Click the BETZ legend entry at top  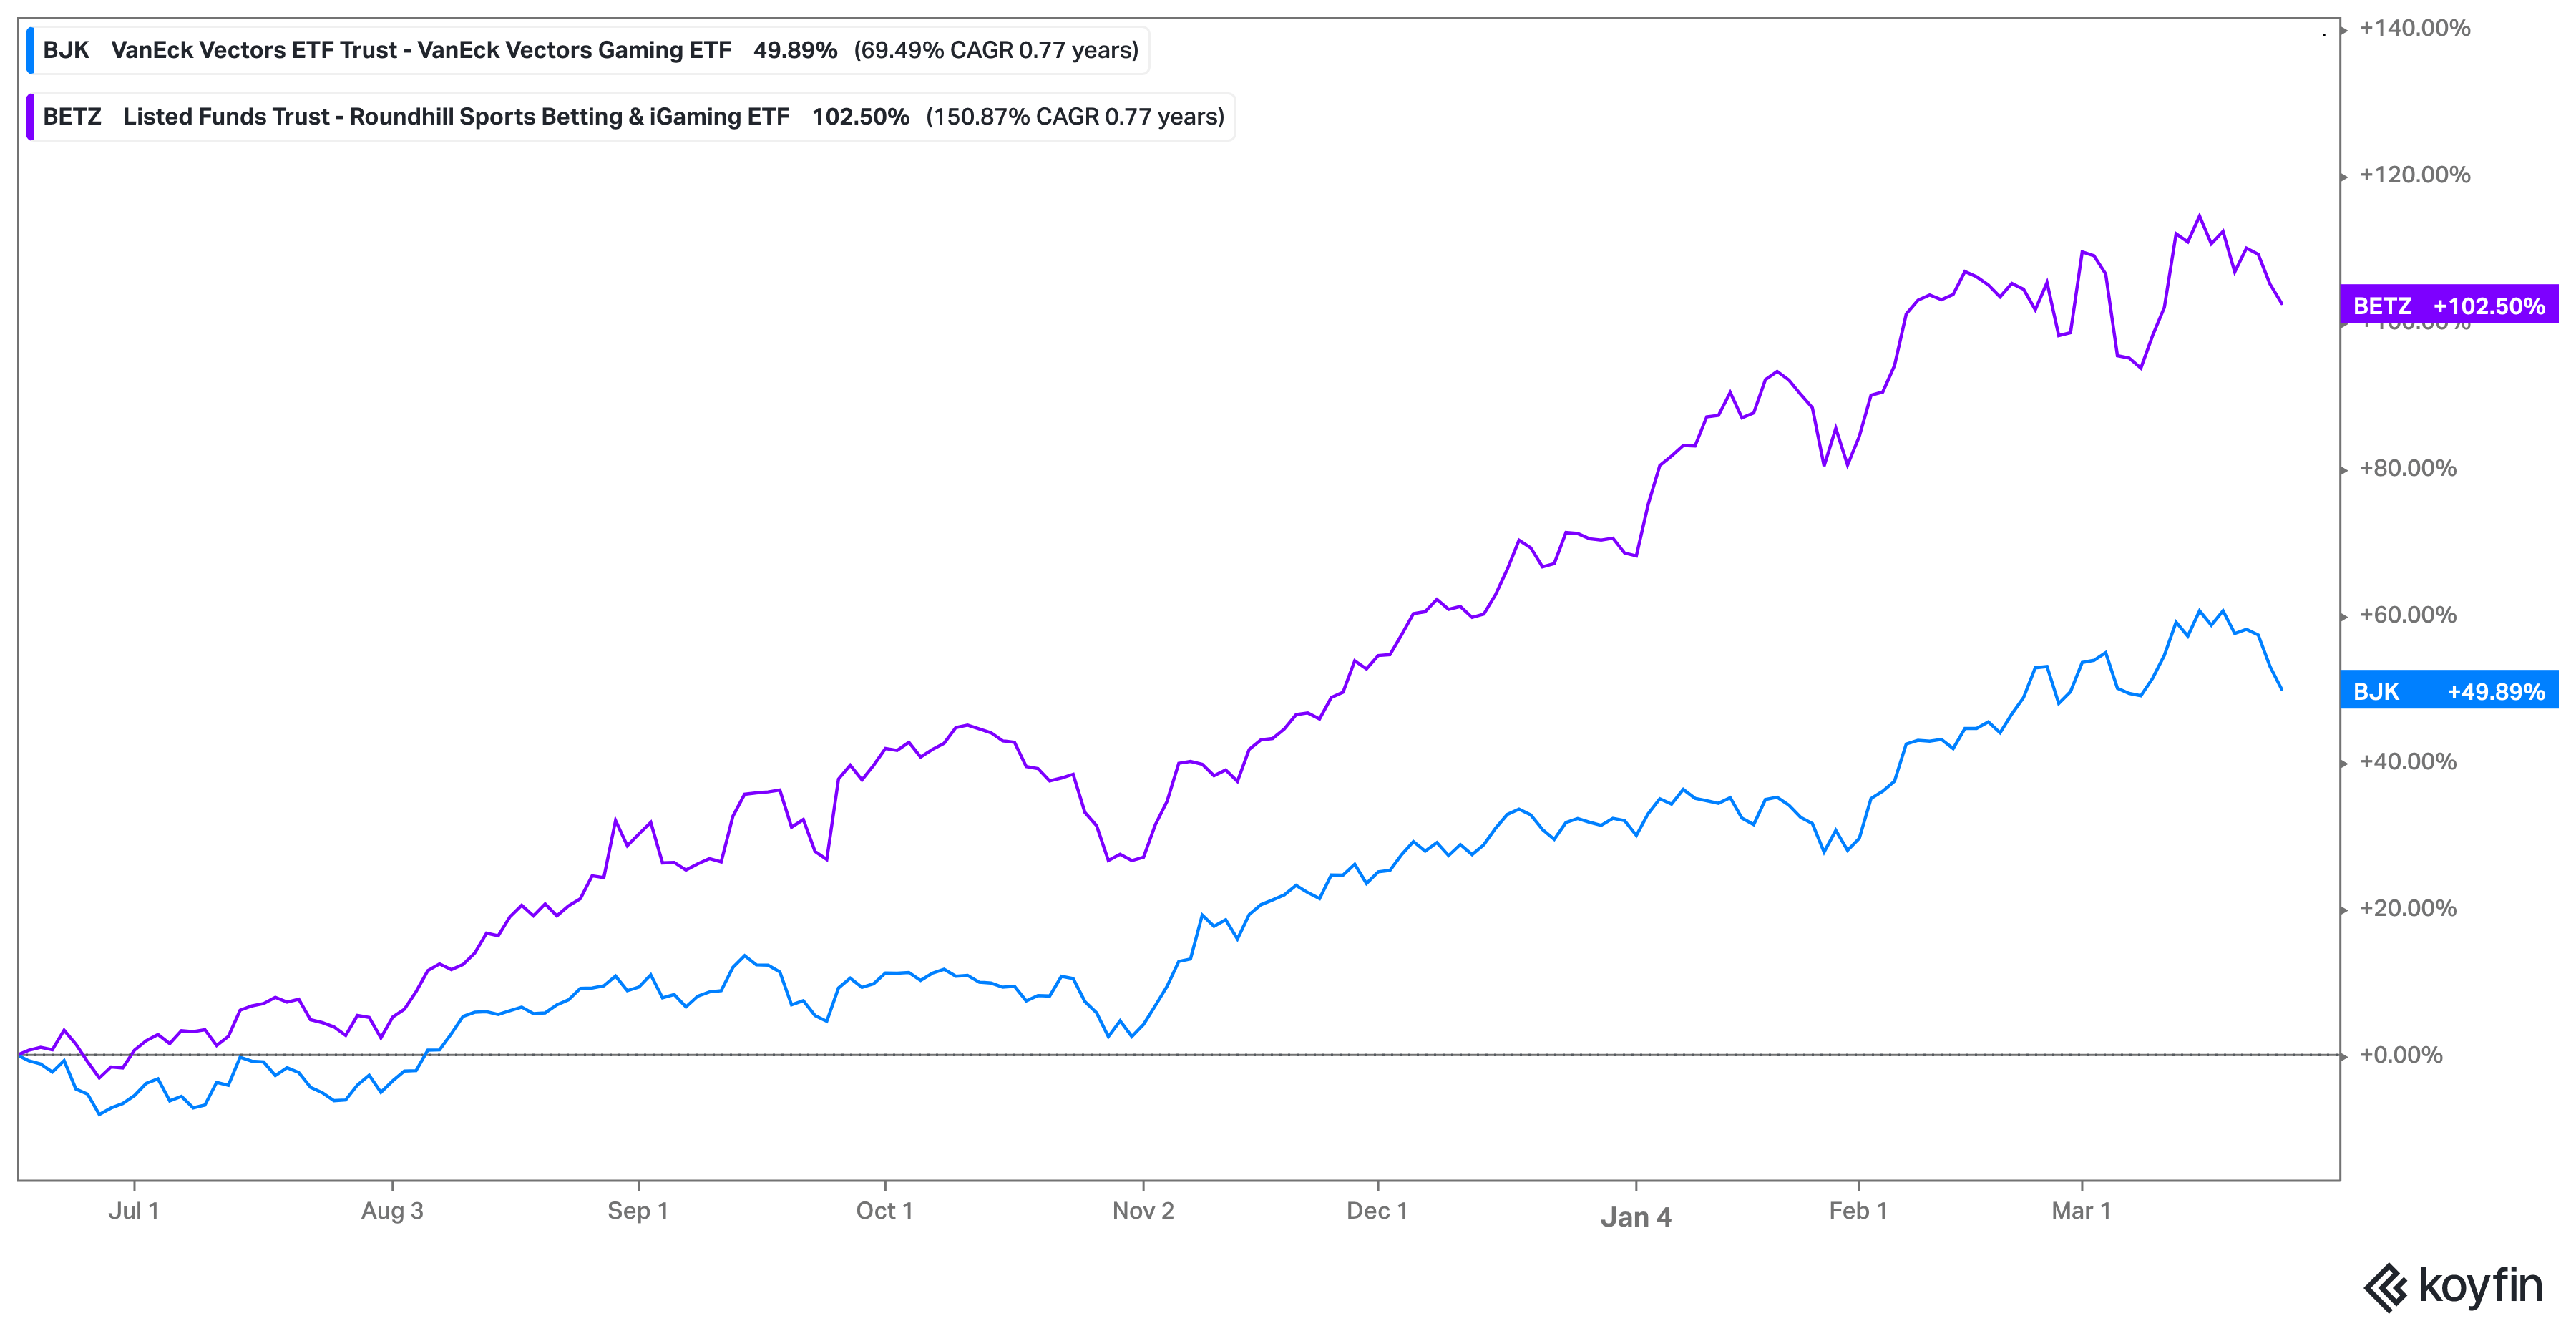point(630,117)
